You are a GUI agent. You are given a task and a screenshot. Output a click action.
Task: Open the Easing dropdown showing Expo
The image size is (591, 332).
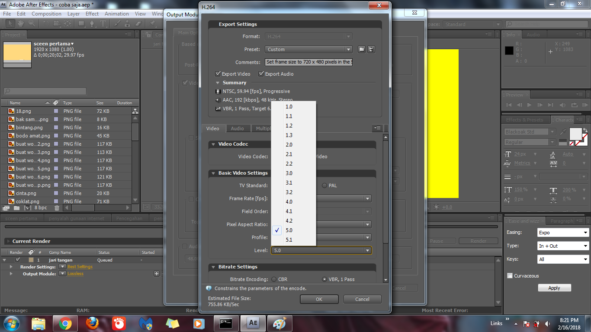[563, 233]
